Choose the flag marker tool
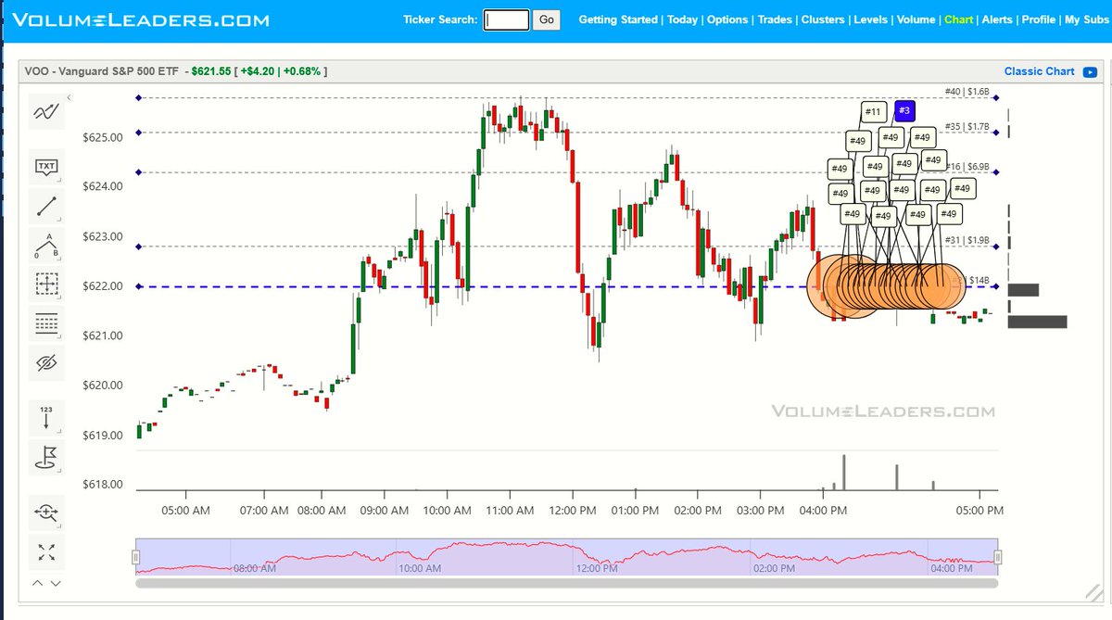The height and width of the screenshot is (620, 1112). (45, 457)
